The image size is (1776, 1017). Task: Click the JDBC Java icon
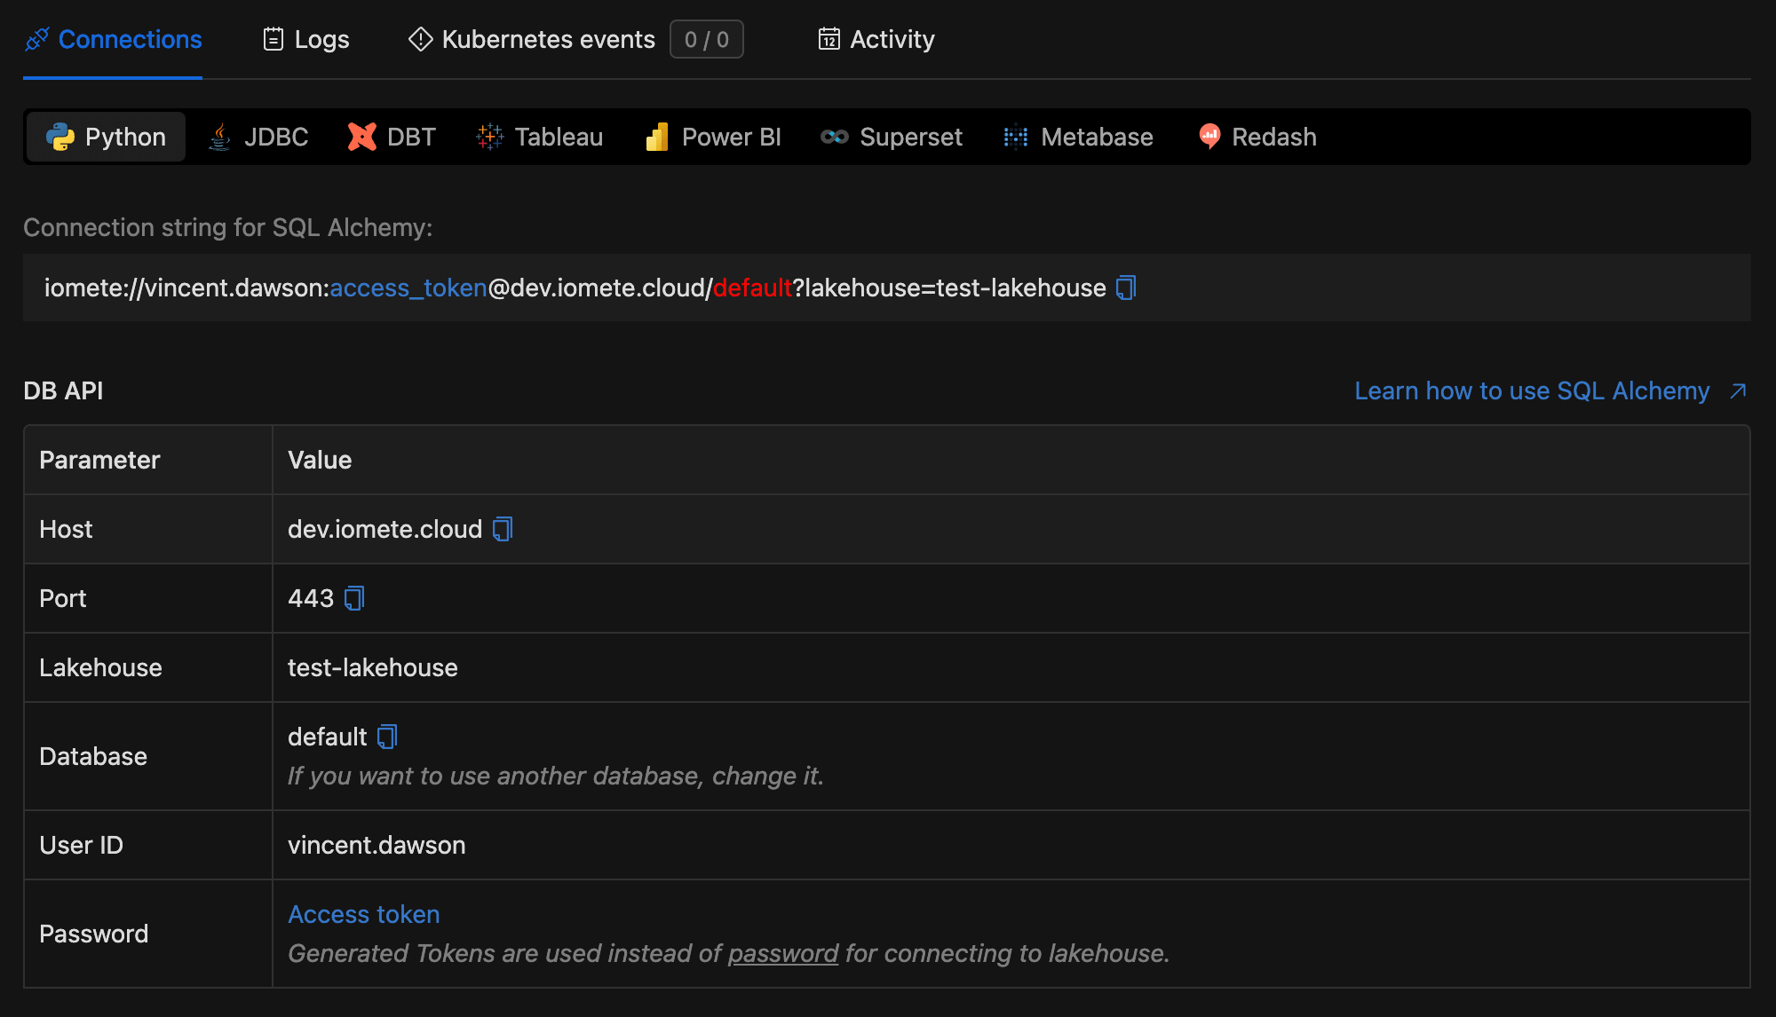click(219, 137)
